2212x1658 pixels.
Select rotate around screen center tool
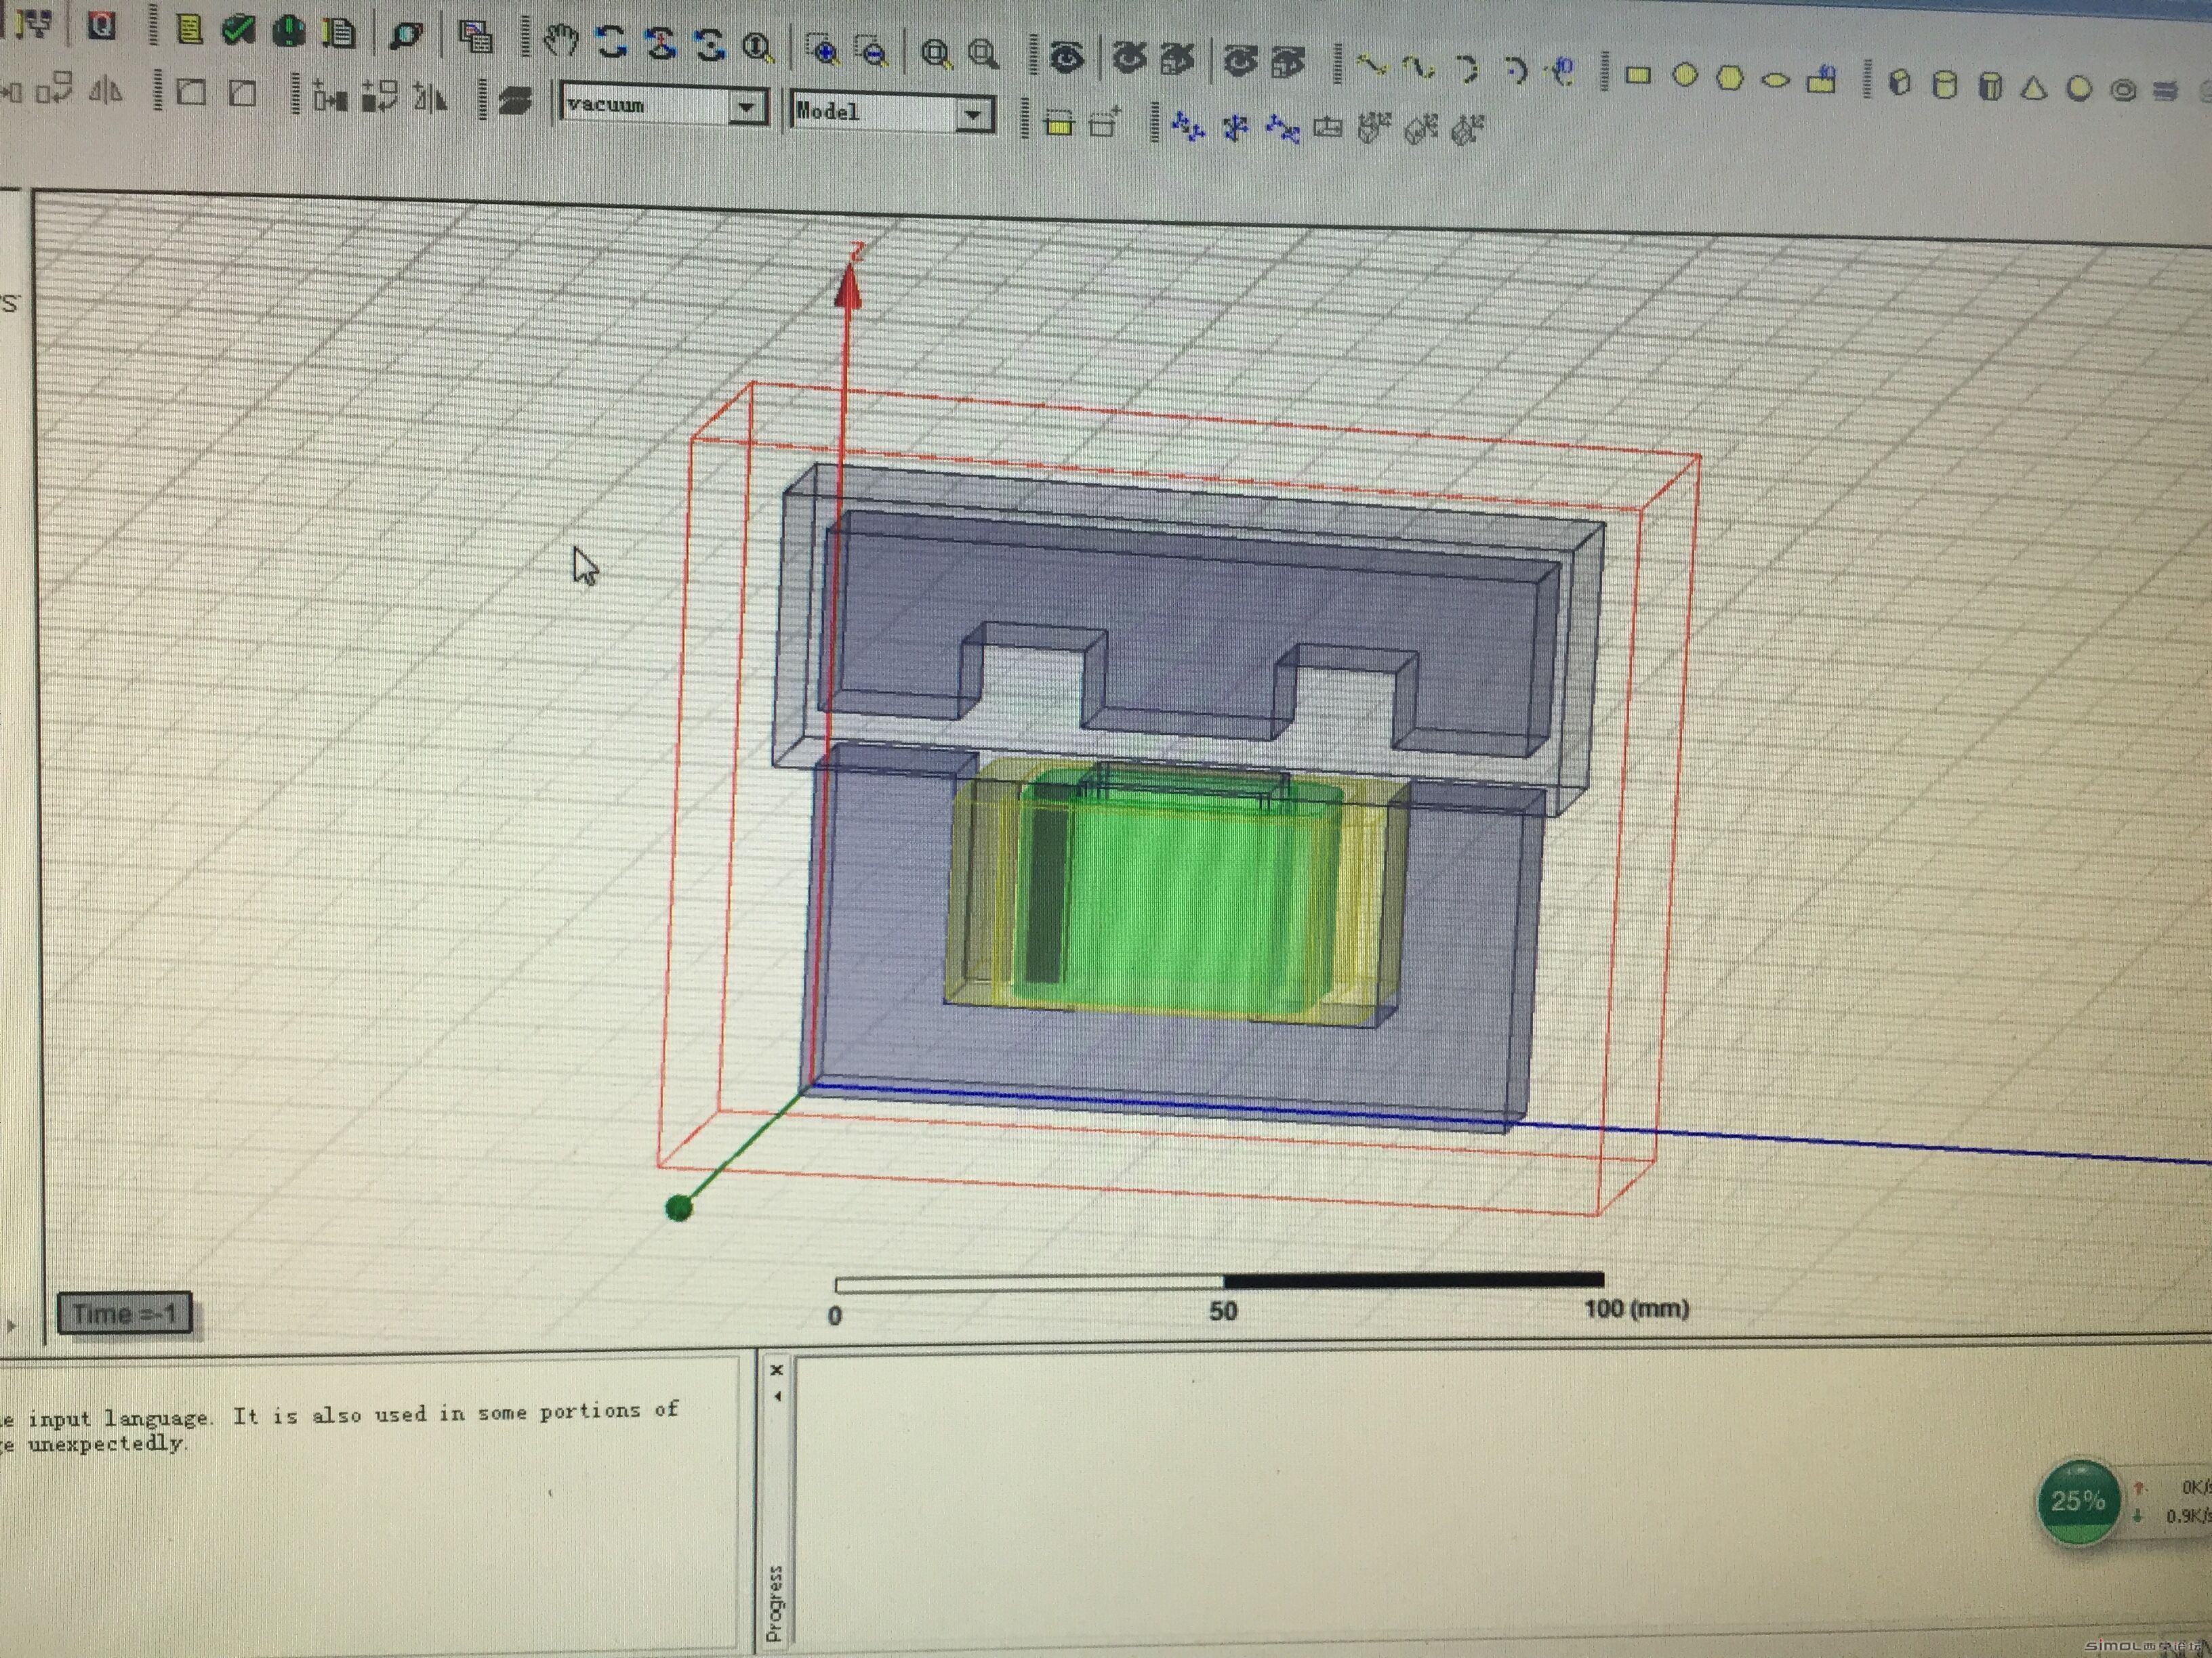pyautogui.click(x=709, y=45)
